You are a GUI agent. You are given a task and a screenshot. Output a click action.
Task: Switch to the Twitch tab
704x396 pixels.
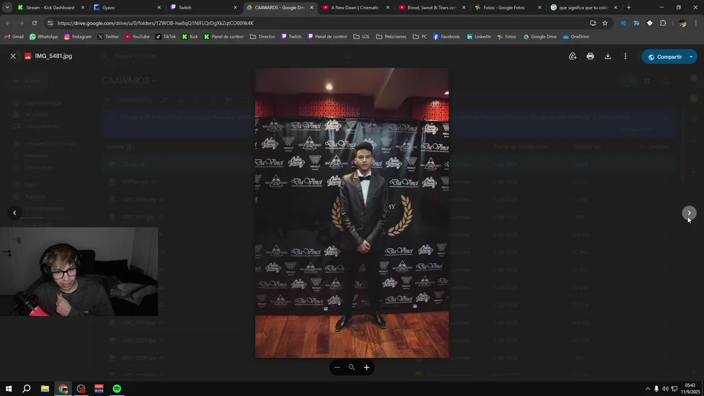point(203,8)
